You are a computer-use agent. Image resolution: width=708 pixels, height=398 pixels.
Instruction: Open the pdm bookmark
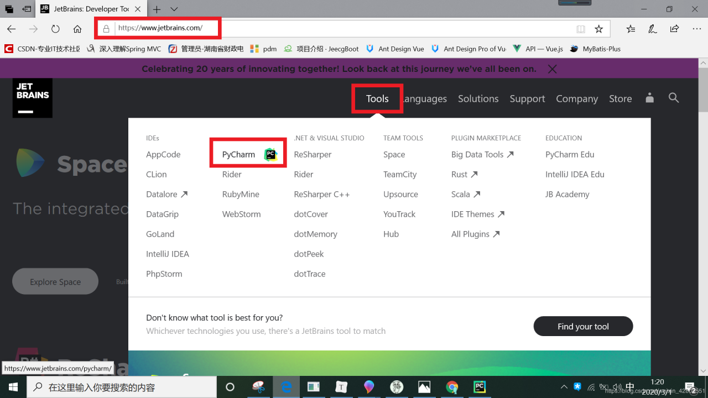pos(263,49)
